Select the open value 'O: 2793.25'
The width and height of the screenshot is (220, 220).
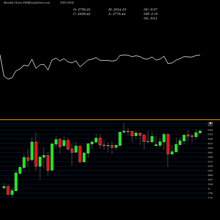pyautogui.click(x=82, y=10)
